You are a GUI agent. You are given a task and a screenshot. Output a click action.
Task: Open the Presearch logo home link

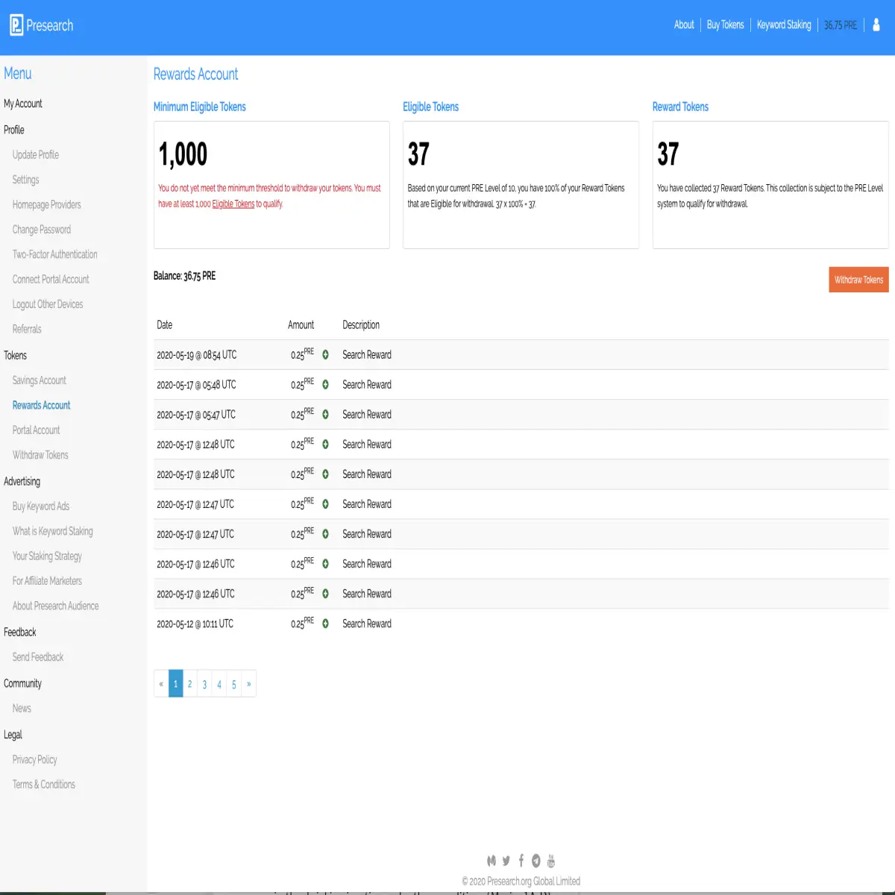tap(42, 25)
